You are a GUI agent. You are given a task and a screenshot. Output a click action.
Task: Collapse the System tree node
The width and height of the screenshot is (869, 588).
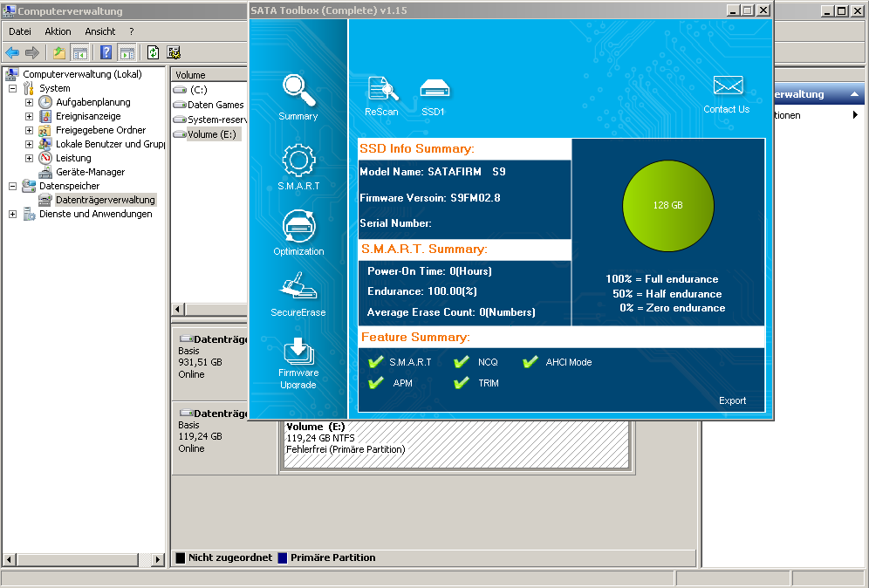13,89
